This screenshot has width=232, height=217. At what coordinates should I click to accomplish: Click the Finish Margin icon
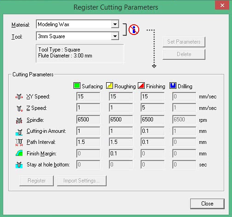pyautogui.click(x=19, y=153)
